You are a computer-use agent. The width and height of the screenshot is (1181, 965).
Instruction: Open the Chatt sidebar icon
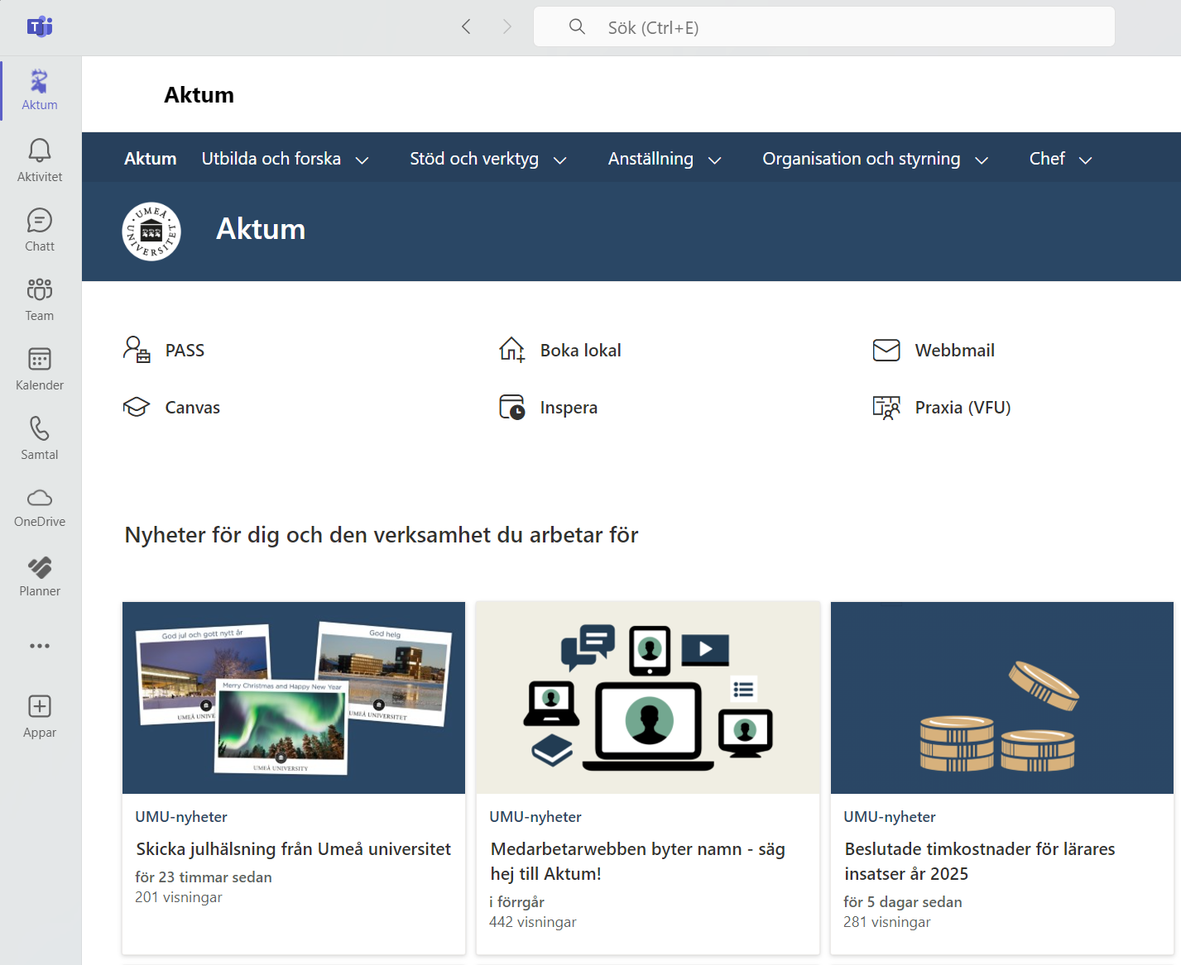point(40,220)
